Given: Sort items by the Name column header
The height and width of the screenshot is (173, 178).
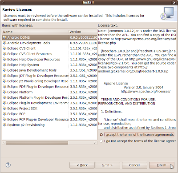Looking at the screenshot, I should point(35,32).
